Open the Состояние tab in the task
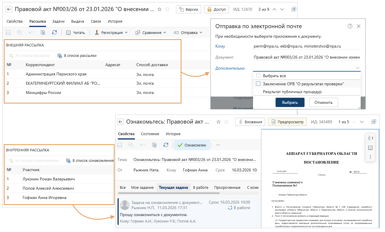Viewport: 385px width, 232px height. click(x=150, y=134)
